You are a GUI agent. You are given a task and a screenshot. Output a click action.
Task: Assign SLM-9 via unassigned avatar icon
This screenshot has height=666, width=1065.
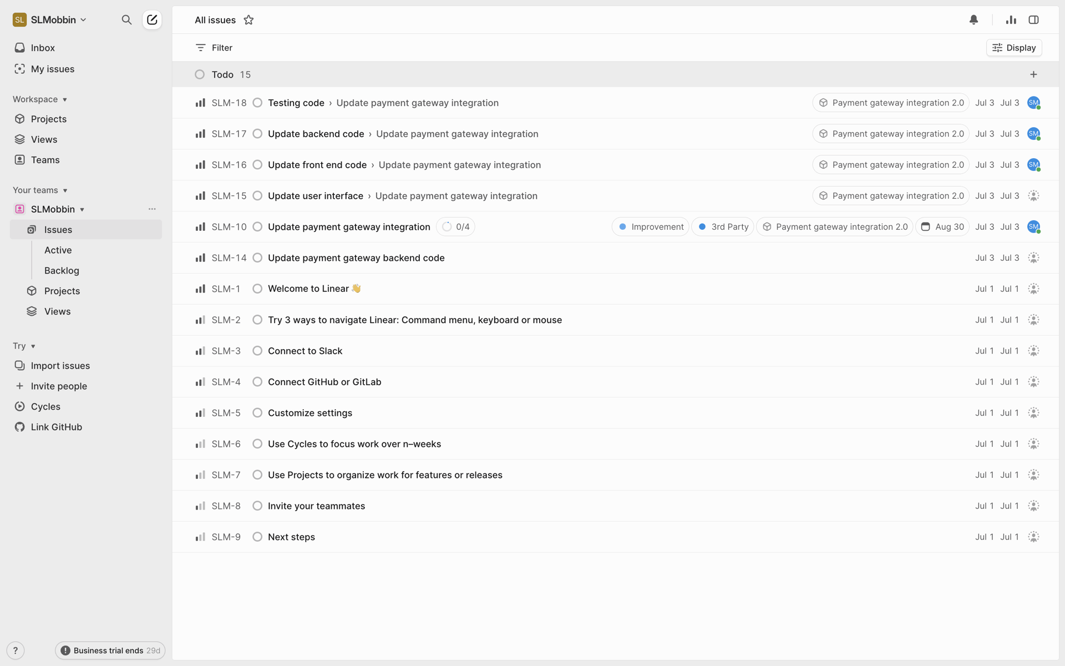pyautogui.click(x=1033, y=537)
